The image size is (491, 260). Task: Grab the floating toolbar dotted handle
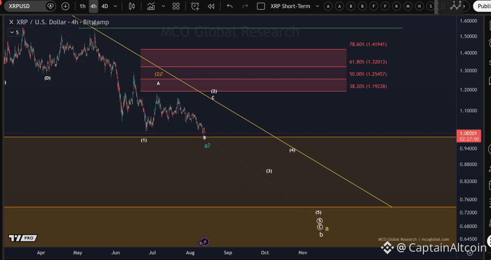coord(443,6)
